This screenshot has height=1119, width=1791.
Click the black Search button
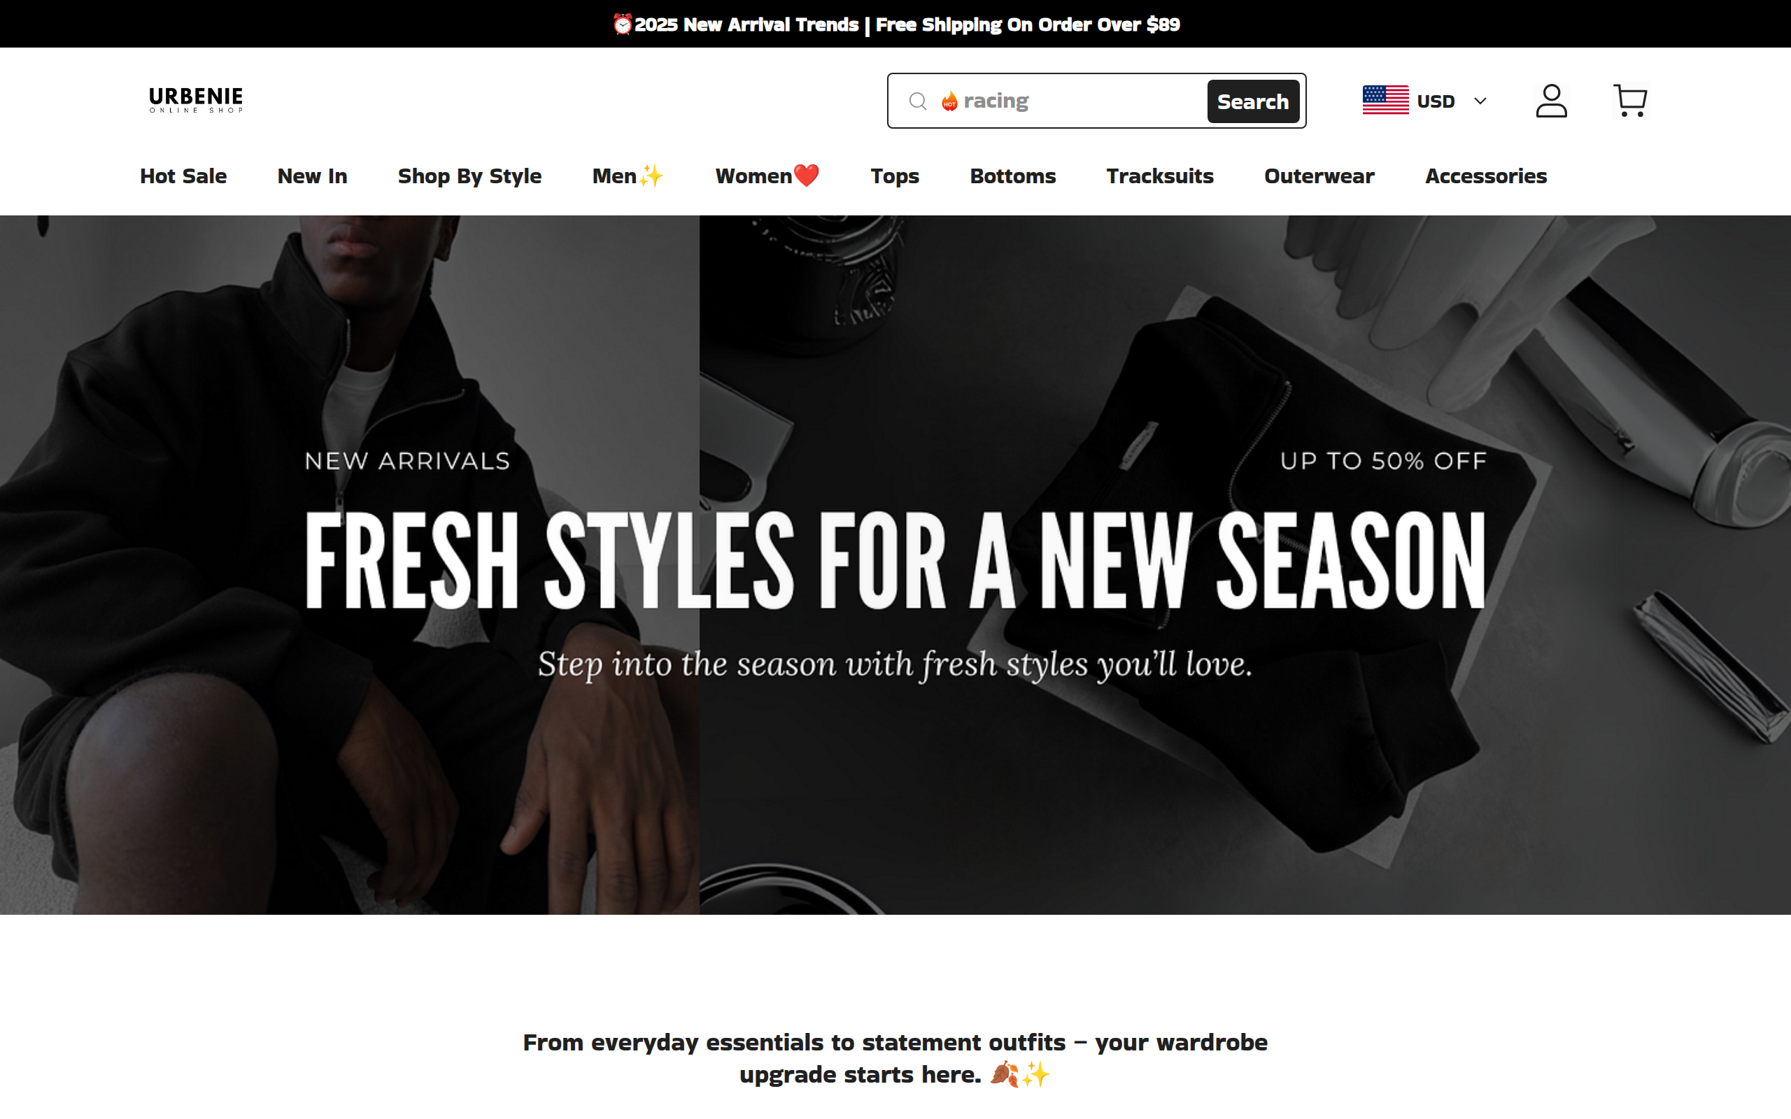(1252, 101)
